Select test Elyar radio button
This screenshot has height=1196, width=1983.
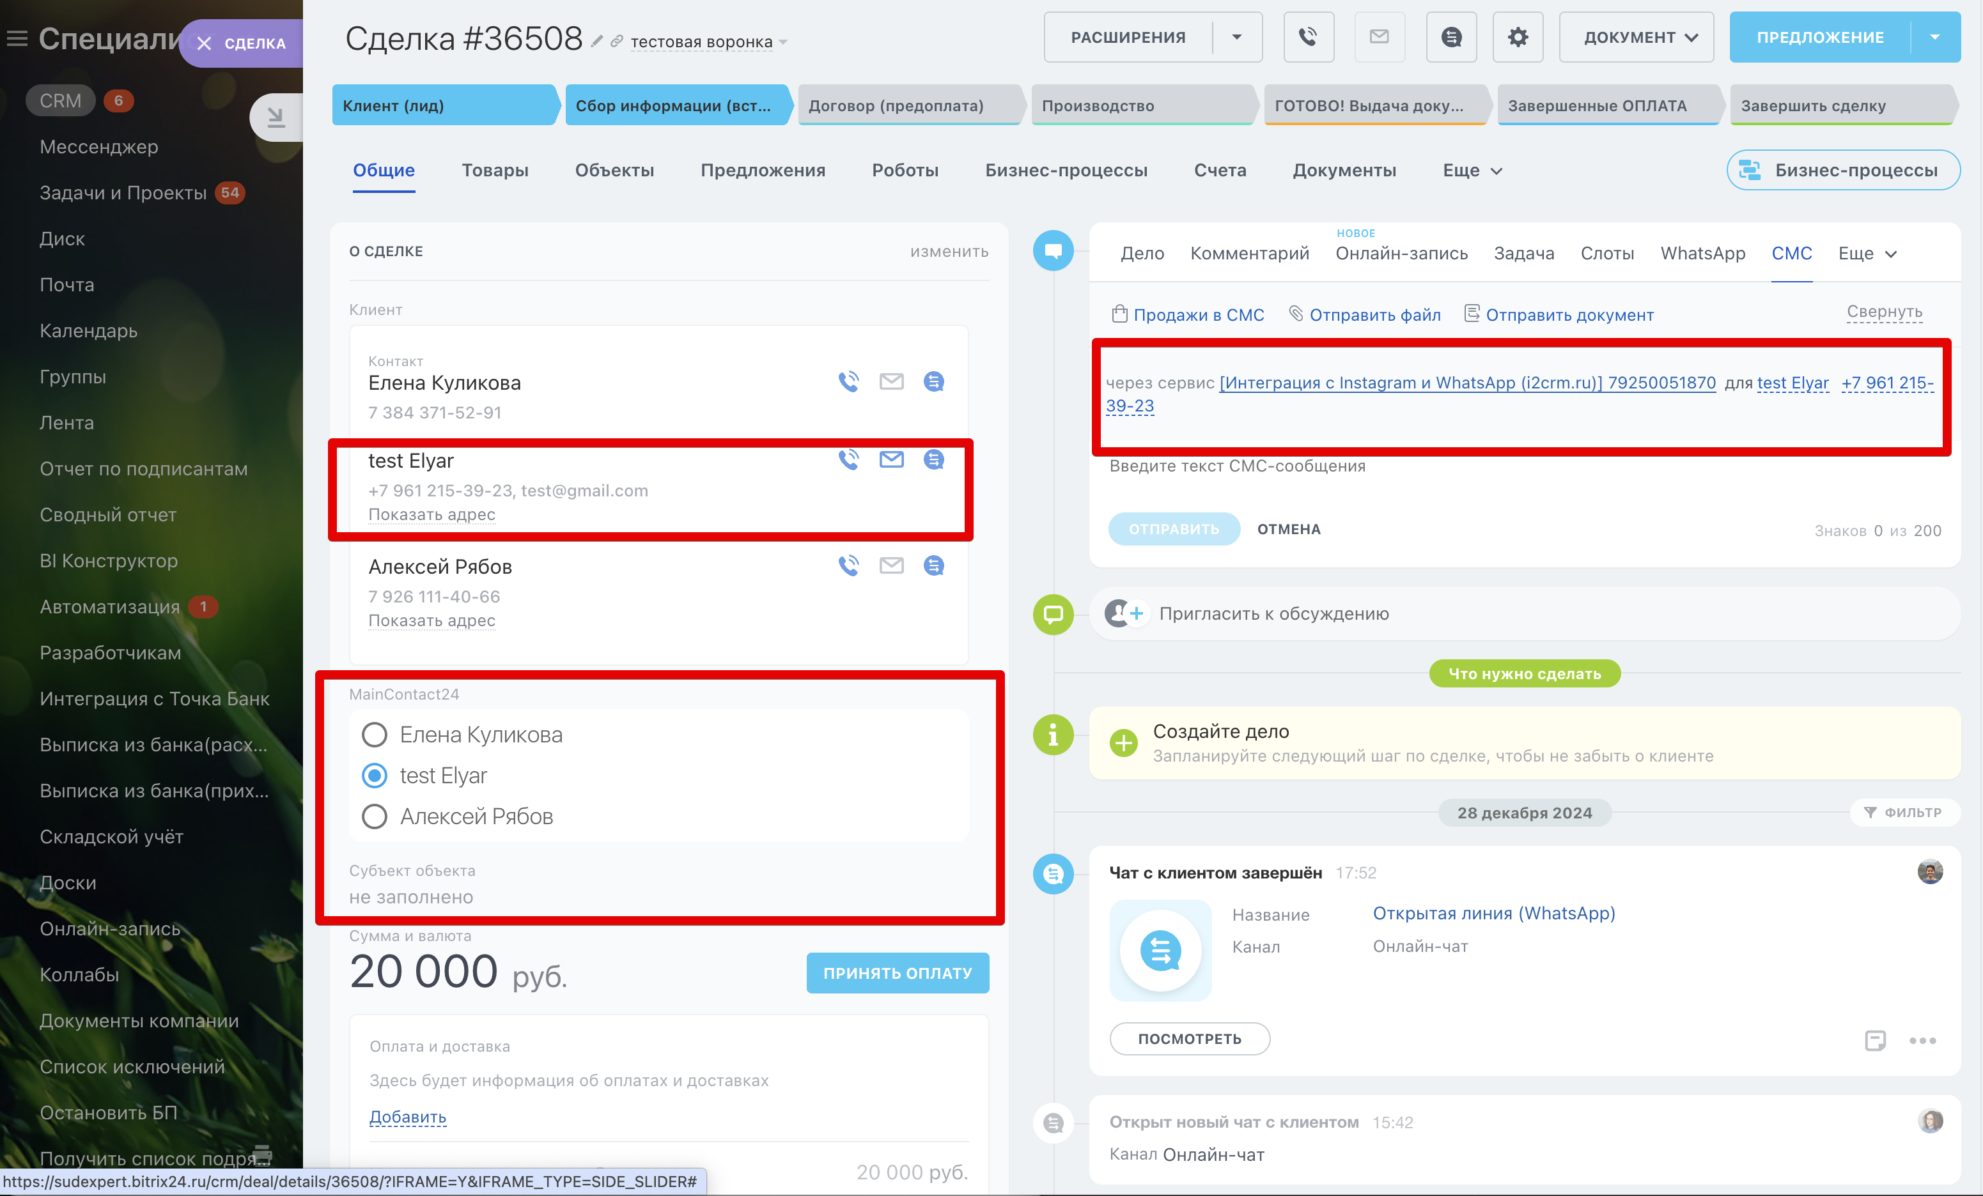(x=374, y=776)
